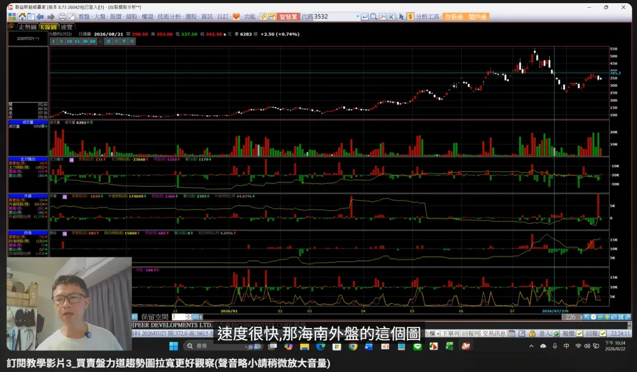The height and width of the screenshot is (372, 637).
Task: Click the magnifier search icon beside stock code
Action: [374, 17]
